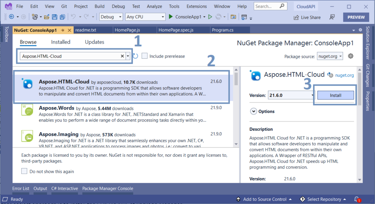This screenshot has height=204, width=375.
Task: Open the Debug configuration dropdown
Action: (111, 17)
